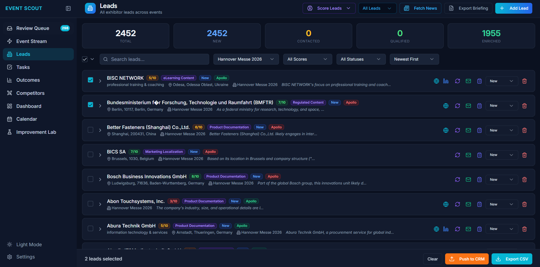Delete the Abura Technik GmbH lead
Image resolution: width=540 pixels, height=267 pixels.
click(524, 229)
